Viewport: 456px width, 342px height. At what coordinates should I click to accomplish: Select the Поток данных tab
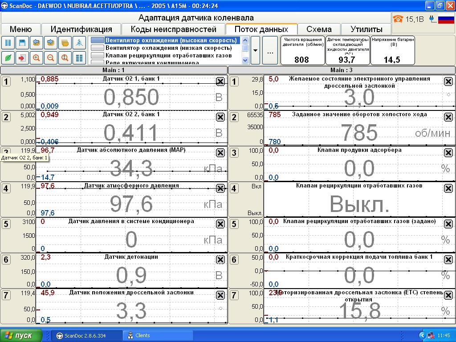click(x=261, y=29)
